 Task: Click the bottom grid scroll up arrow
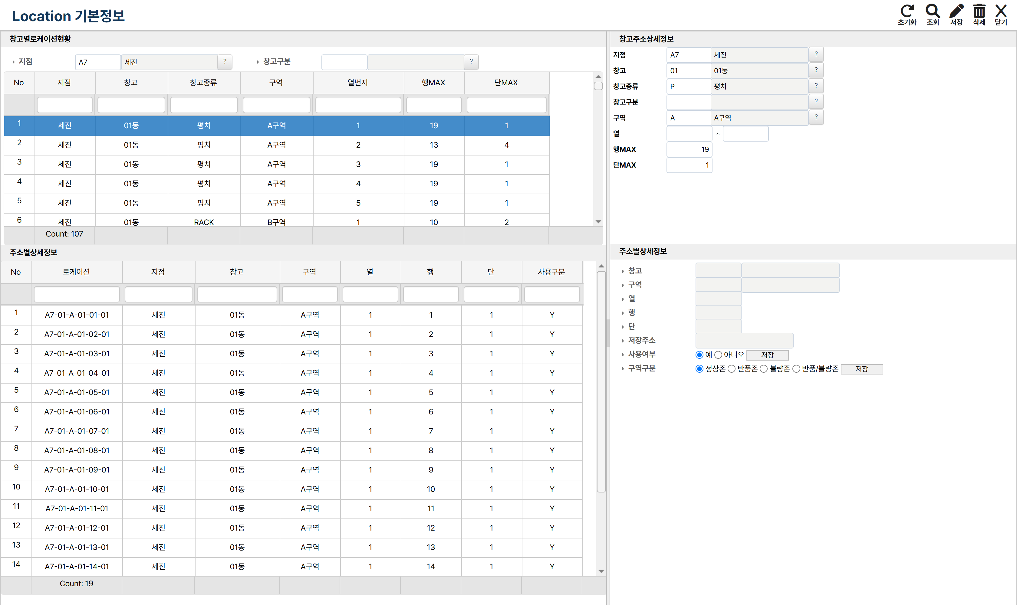[x=601, y=266]
